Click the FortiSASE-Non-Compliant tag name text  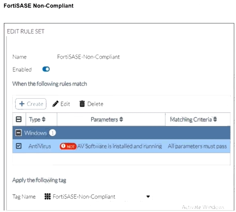[84, 197]
